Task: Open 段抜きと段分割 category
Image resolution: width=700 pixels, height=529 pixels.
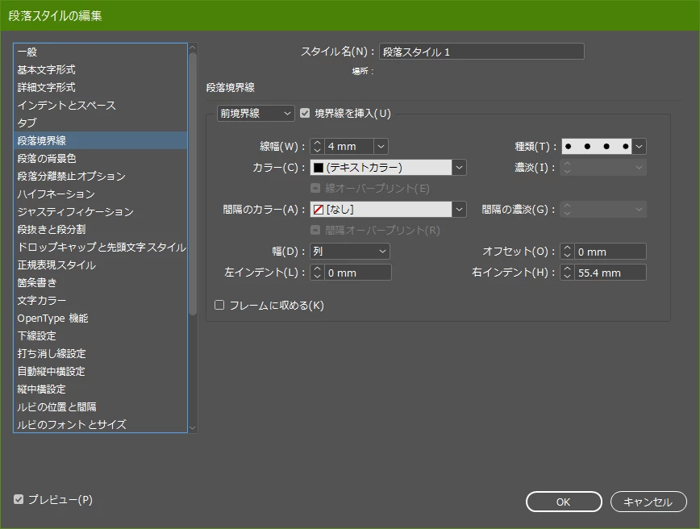Action: point(101,230)
